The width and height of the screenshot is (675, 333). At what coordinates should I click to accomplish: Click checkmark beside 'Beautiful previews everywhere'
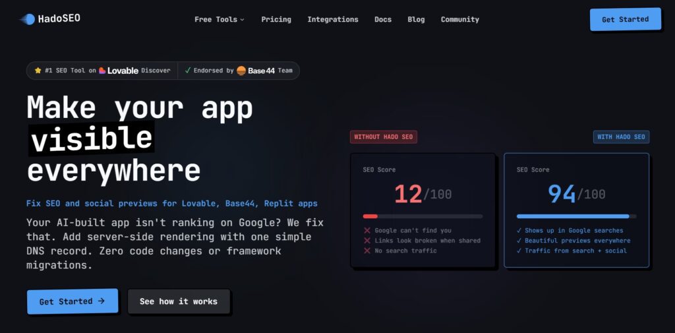click(519, 241)
